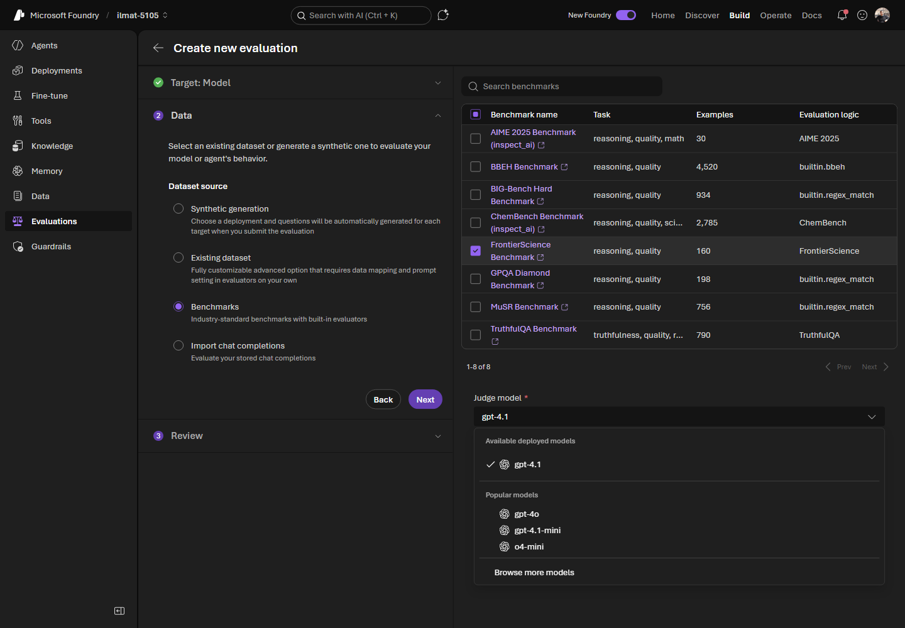Click in the Search with AI field
Image resolution: width=905 pixels, height=628 pixels.
361,15
